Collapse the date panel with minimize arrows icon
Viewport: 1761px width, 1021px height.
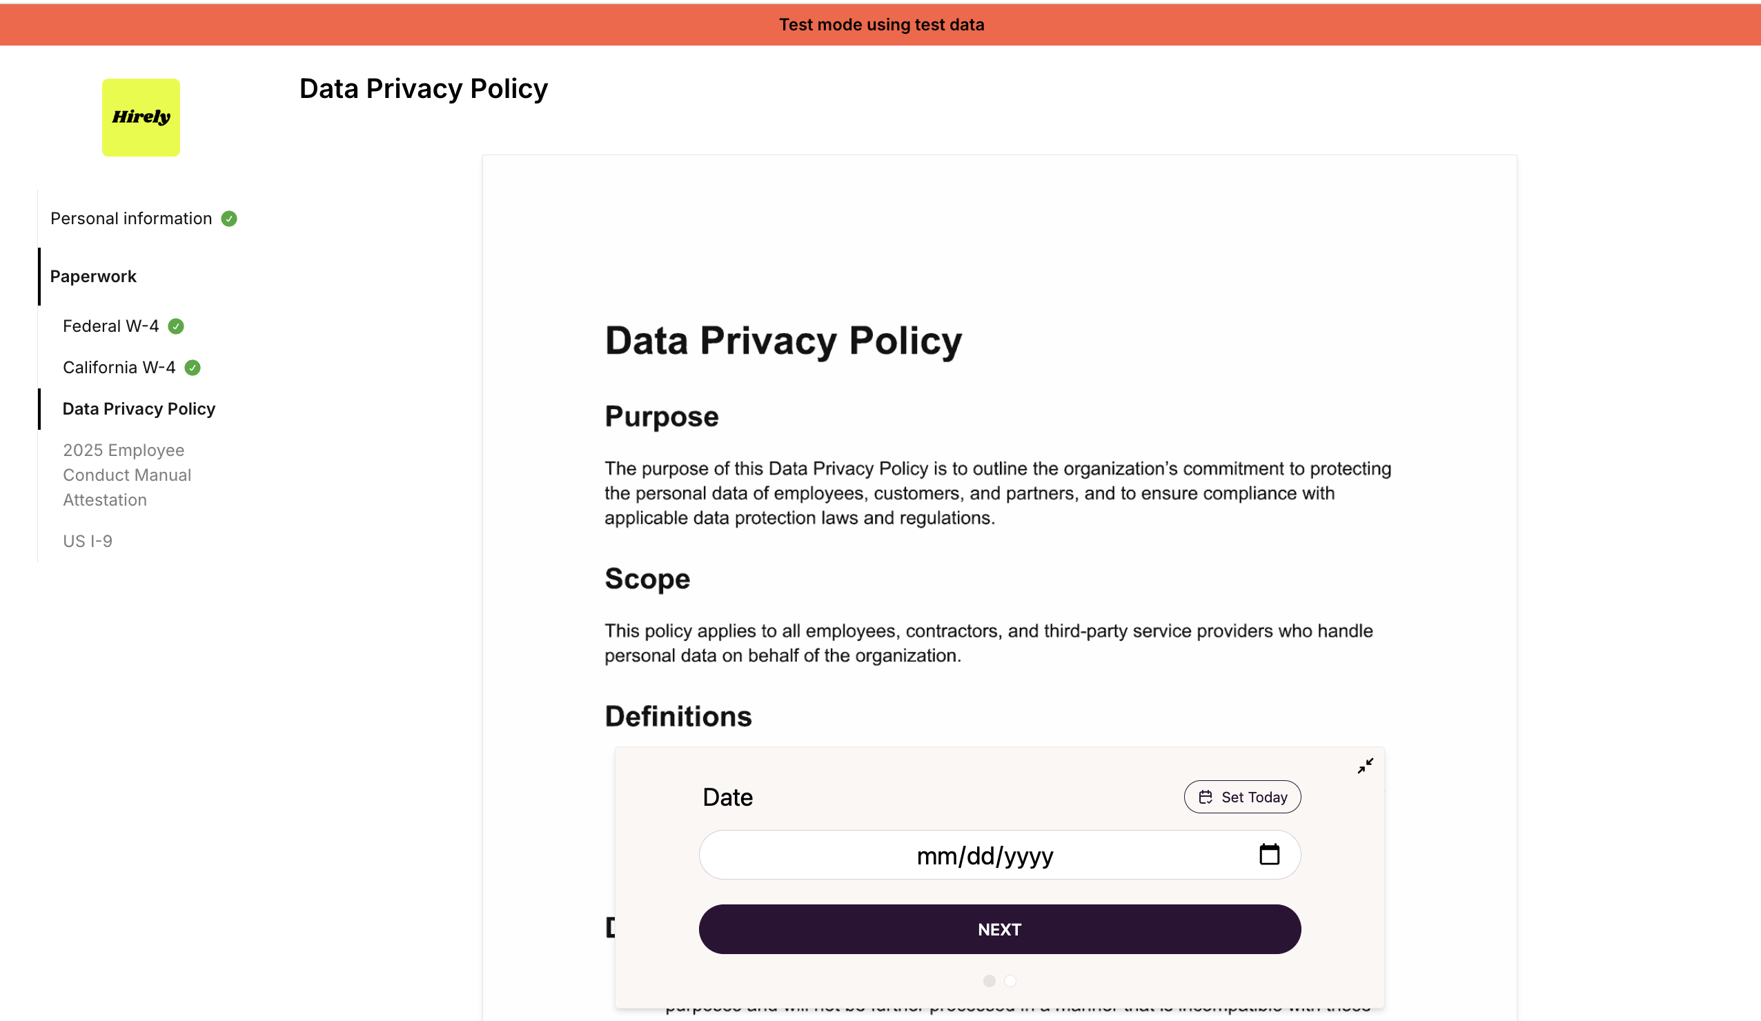coord(1365,766)
